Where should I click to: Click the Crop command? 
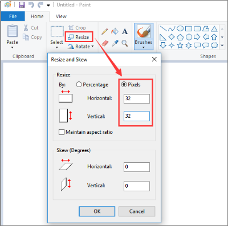tap(77, 28)
